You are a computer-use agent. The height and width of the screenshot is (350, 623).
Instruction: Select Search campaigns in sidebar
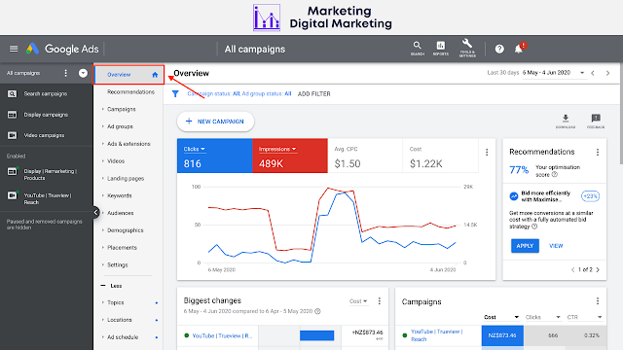[46, 94]
